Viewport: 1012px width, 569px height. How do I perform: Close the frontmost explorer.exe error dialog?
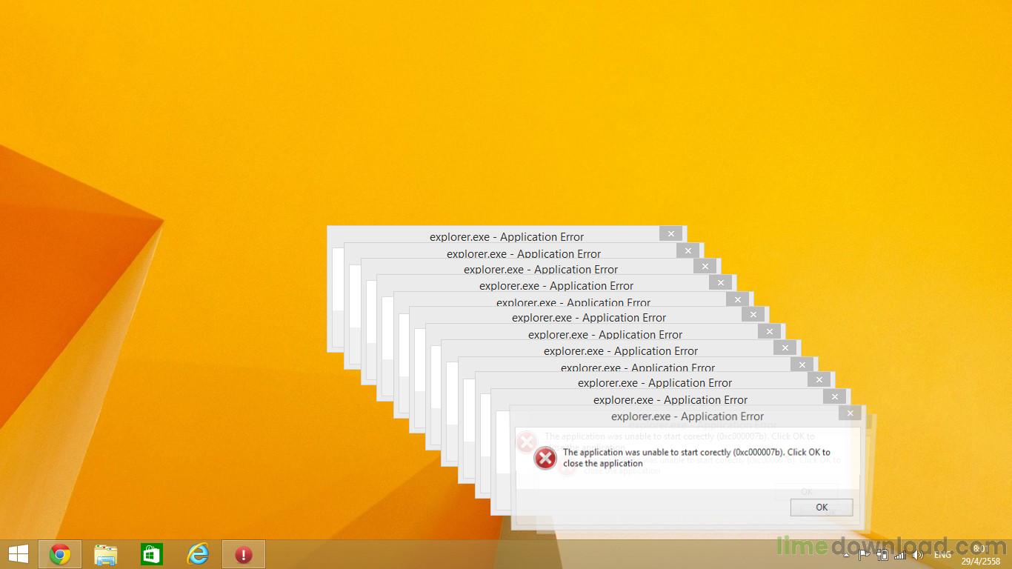[850, 413]
